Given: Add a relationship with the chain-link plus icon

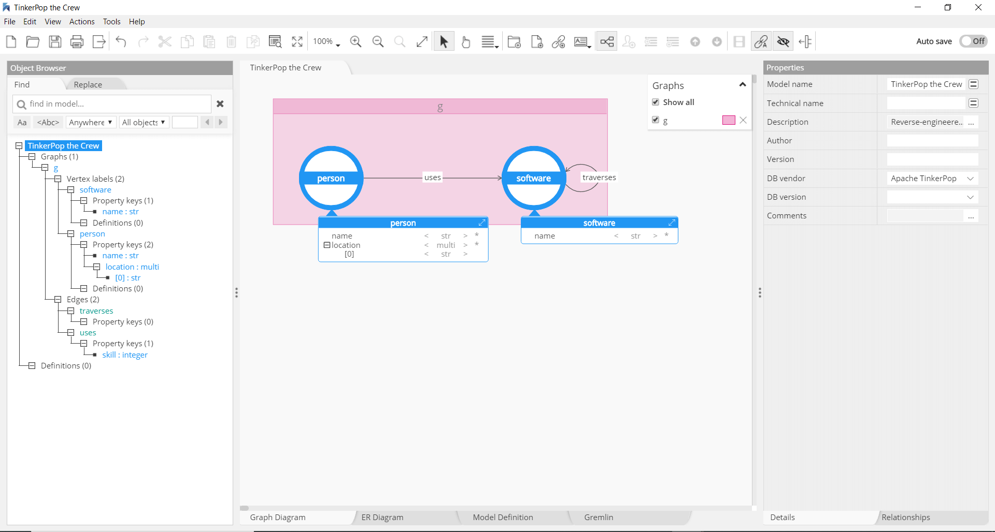Looking at the screenshot, I should coord(559,41).
